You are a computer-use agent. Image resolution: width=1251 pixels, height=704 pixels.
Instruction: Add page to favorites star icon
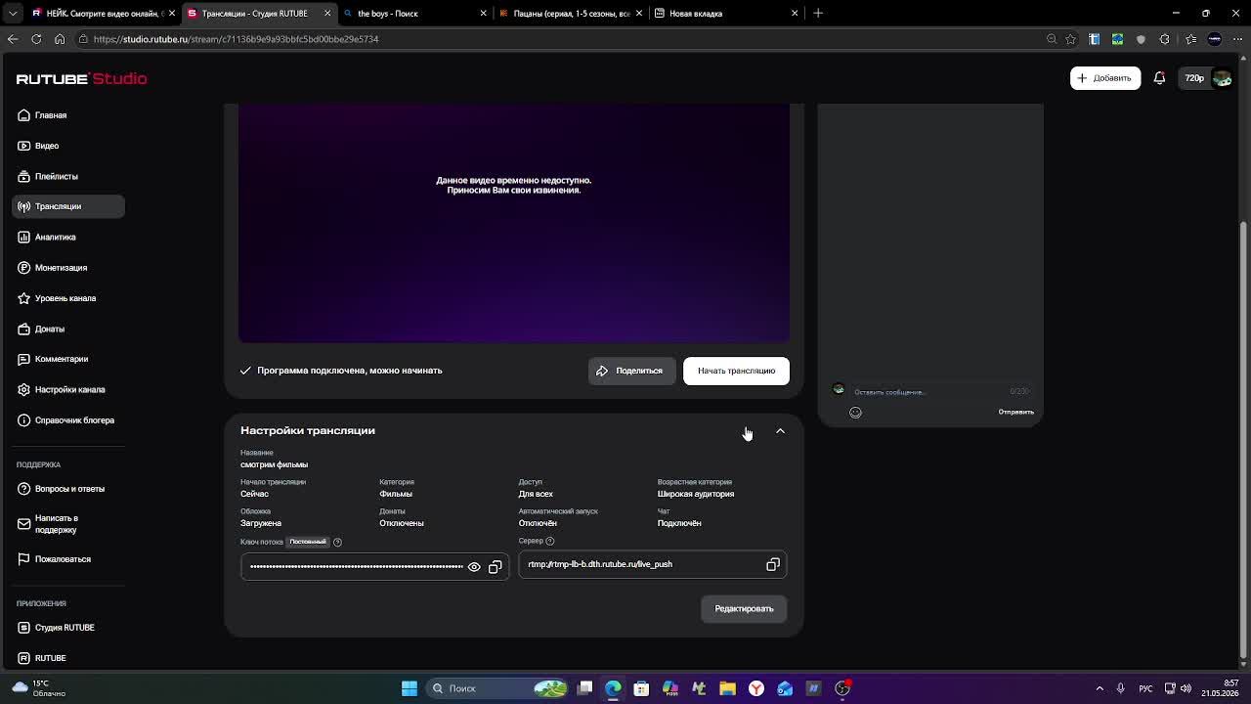pos(1071,39)
